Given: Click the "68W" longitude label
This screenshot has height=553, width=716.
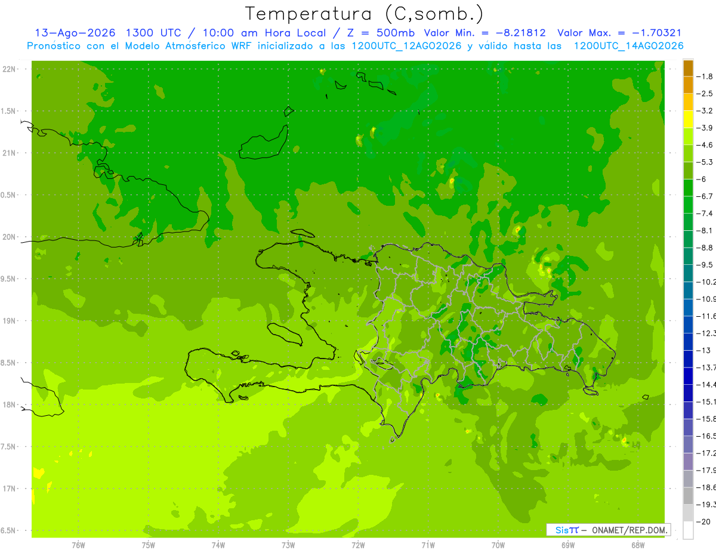Looking at the screenshot, I should click(x=638, y=545).
